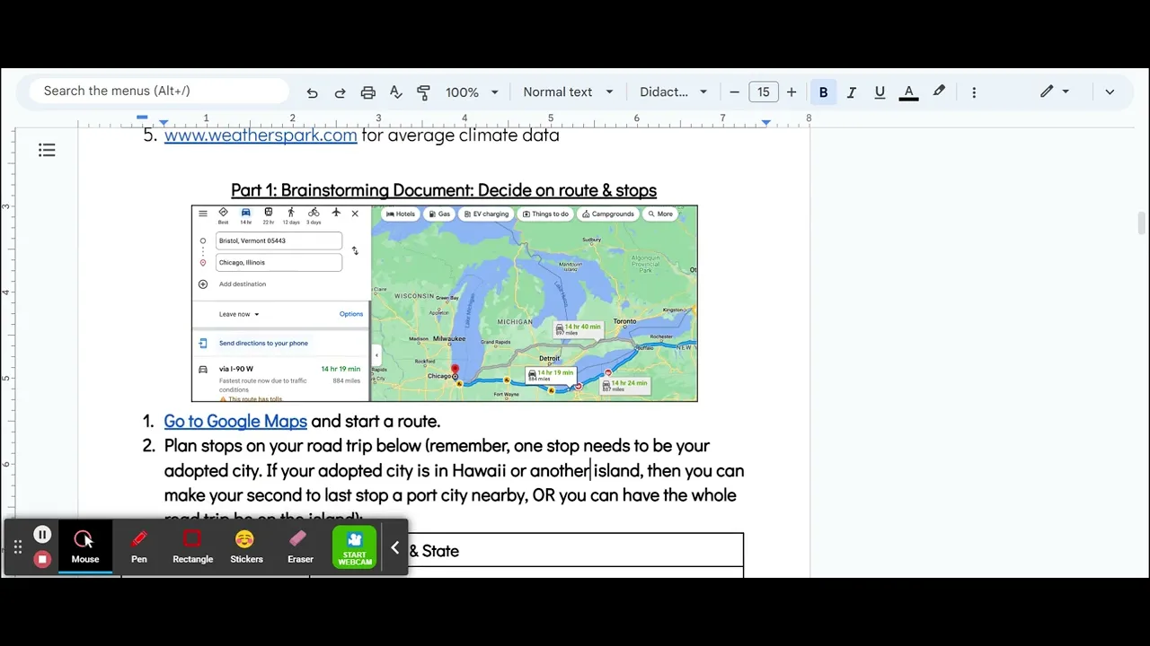Image resolution: width=1150 pixels, height=646 pixels.
Task: Open the highlight color marker tool
Action: click(x=939, y=92)
